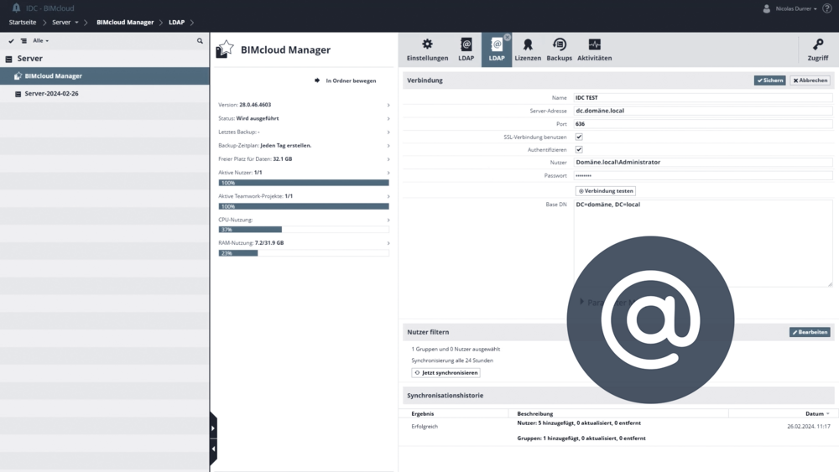Open the Aktivitäten monitor icon tab
The image size is (839, 472).
pyautogui.click(x=594, y=49)
